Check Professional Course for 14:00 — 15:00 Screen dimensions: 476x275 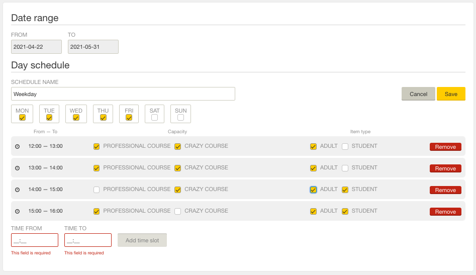97,190
